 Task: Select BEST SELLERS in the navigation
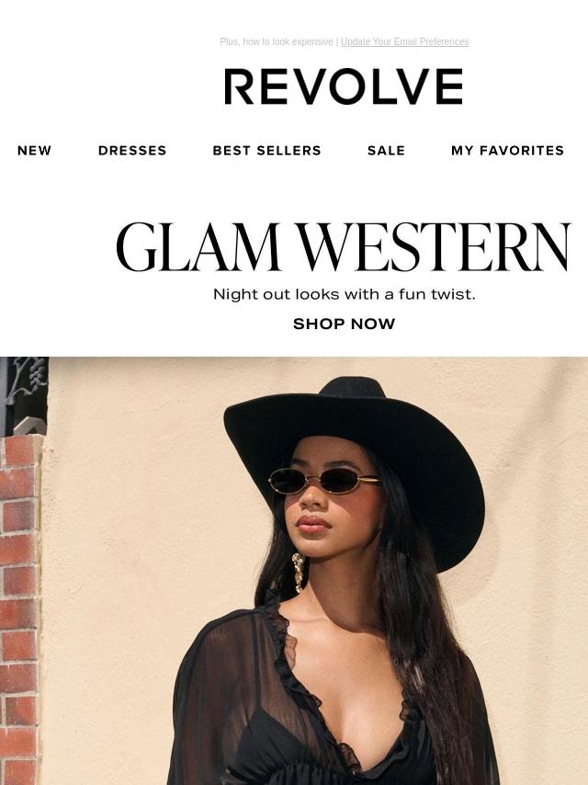point(266,150)
